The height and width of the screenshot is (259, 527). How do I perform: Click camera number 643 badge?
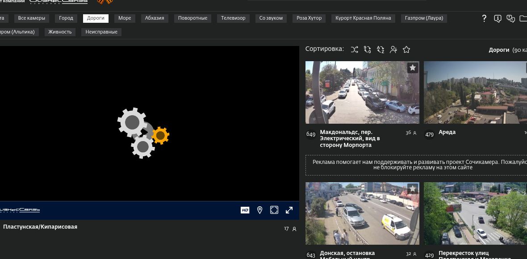(x=311, y=255)
